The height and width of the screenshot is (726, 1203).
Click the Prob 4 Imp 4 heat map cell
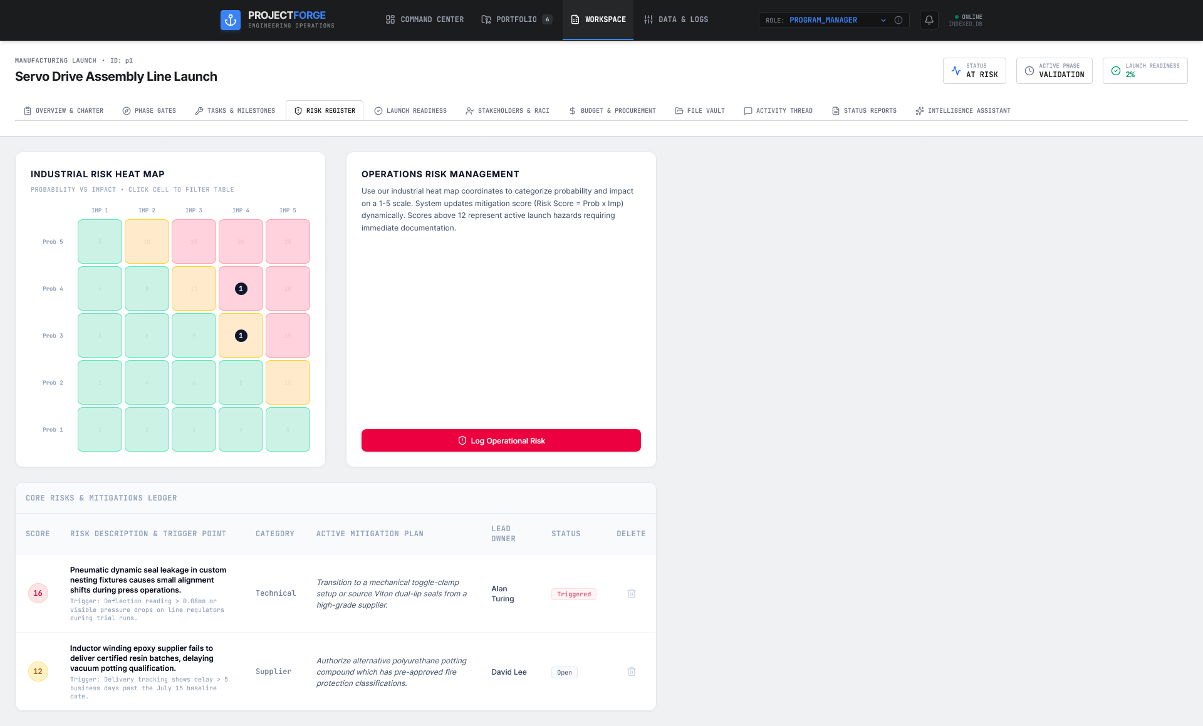pos(241,289)
